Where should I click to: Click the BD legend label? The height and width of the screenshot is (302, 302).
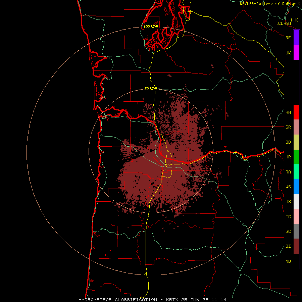click(288, 142)
